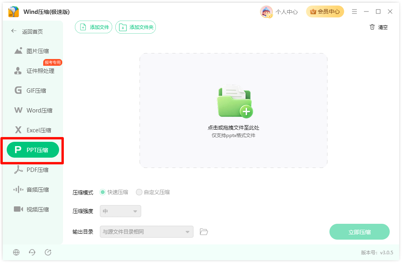Click the 点击或拖拽文件至此处 text
The width and height of the screenshot is (402, 263).
(x=233, y=128)
